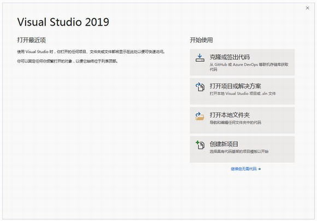Screen dimensions: 317x221
Task: Click the 使用 Visual Studio 时 hint paragraph
Action: [91, 52]
